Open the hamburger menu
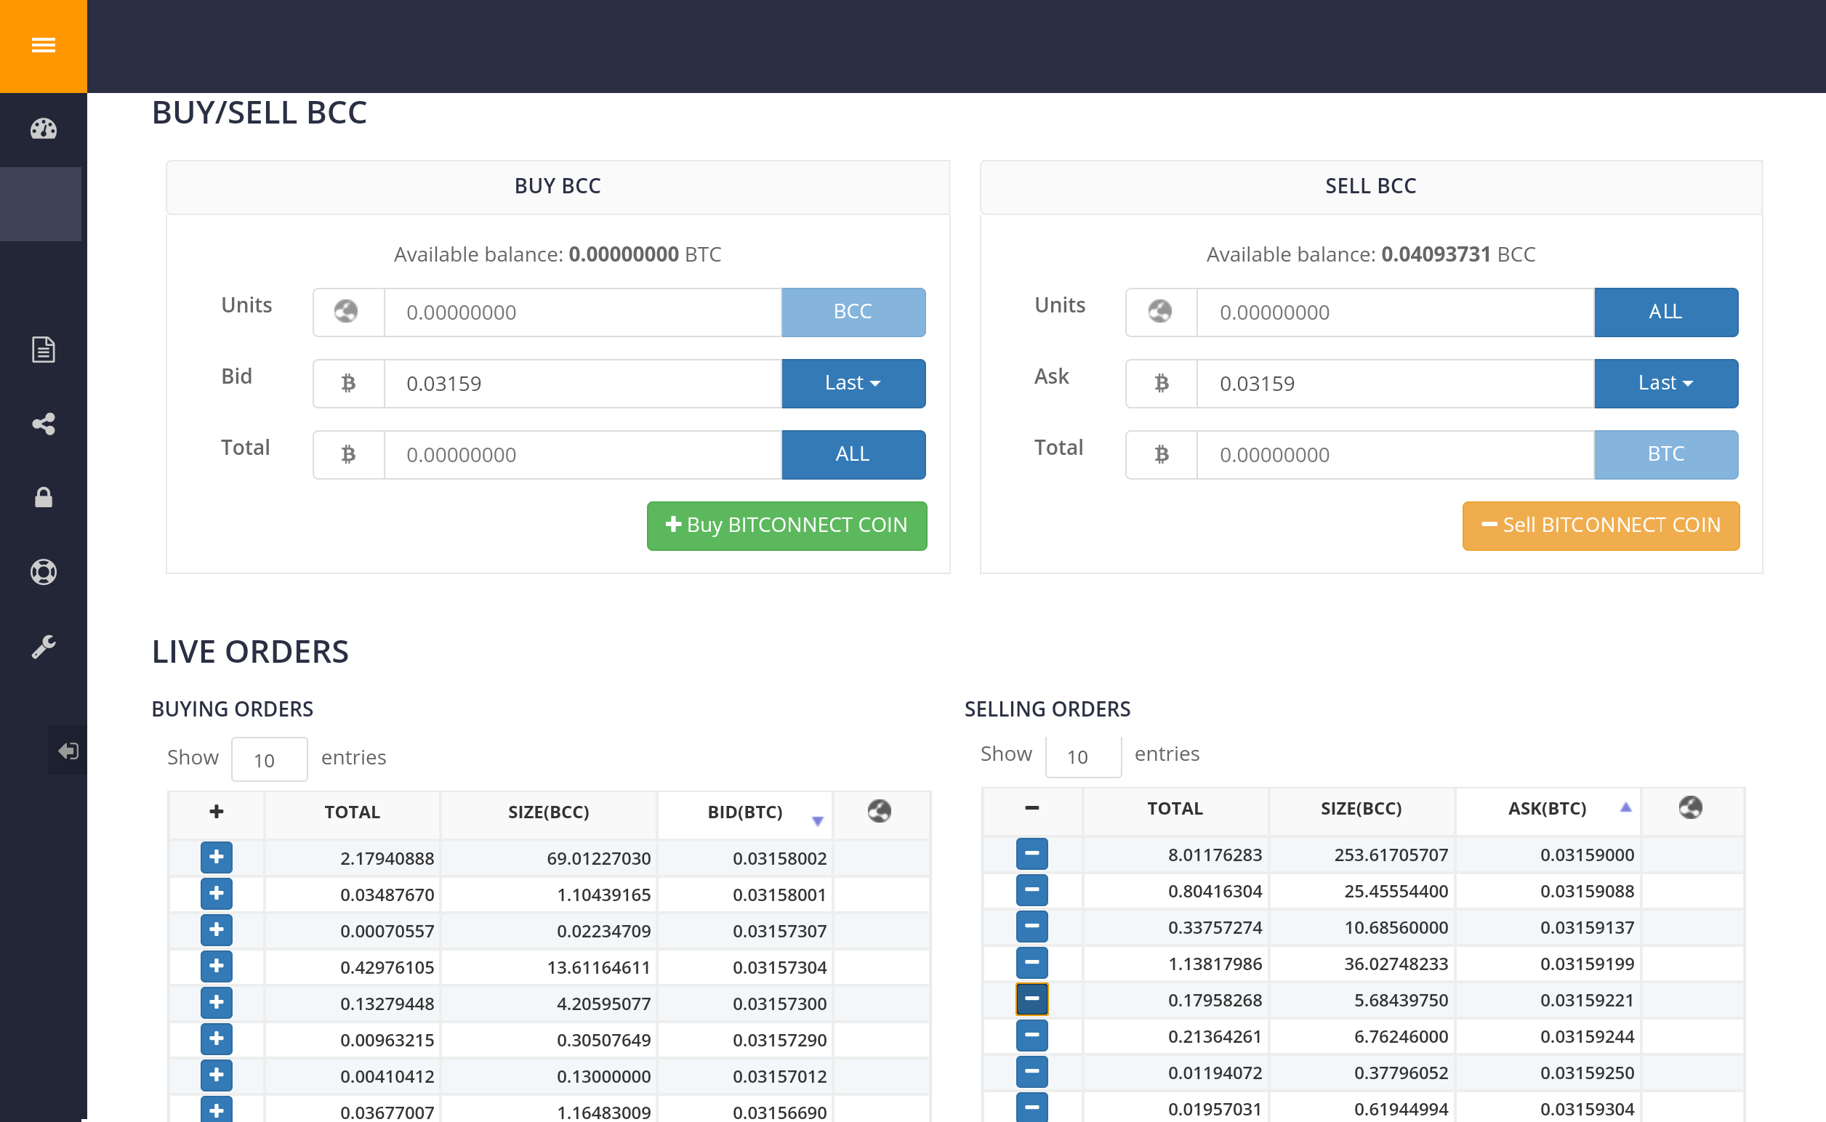1826x1122 pixels. [43, 46]
